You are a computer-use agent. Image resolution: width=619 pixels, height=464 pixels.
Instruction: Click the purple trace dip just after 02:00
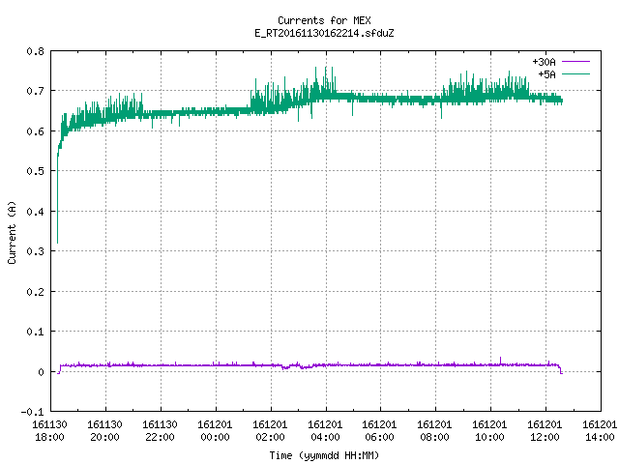[285, 367]
